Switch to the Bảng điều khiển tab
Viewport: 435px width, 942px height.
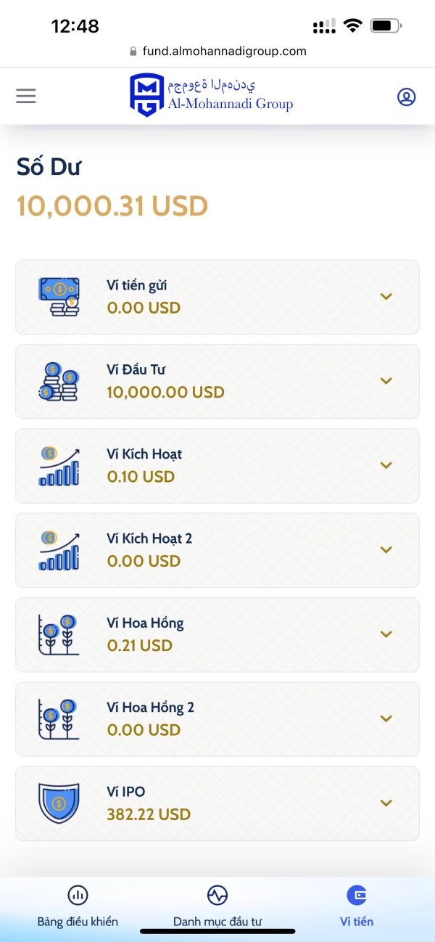[x=78, y=906]
